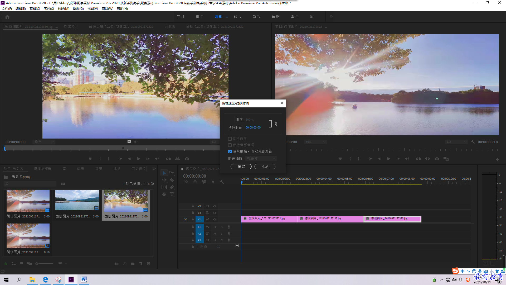Select the Type tool

172,194
